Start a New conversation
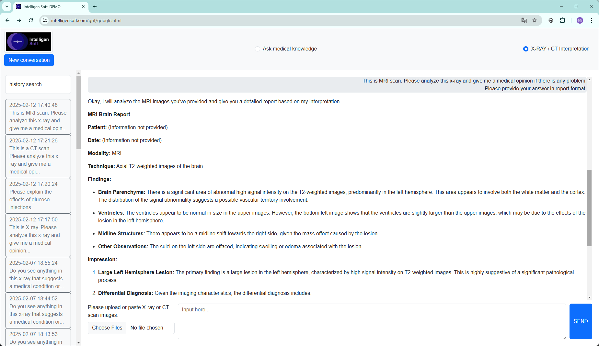 tap(29, 60)
